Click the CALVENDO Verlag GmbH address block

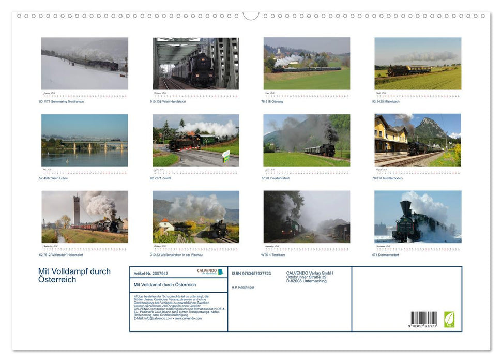click(x=310, y=277)
